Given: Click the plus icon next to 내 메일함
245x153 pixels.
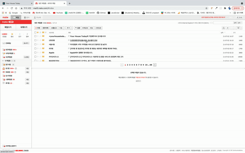Looking at the screenshot, I should pyautogui.click(x=12, y=61).
